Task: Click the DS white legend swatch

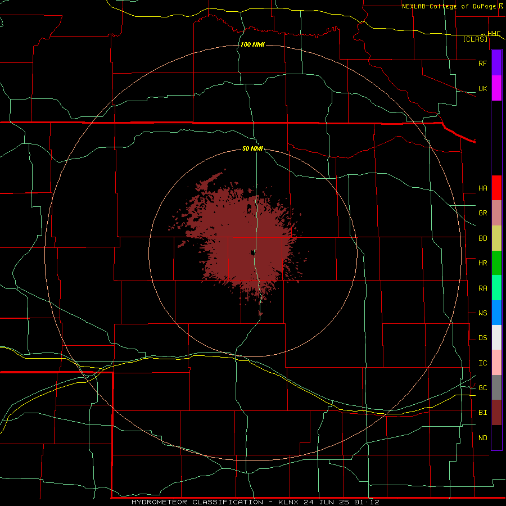Action: (x=496, y=337)
